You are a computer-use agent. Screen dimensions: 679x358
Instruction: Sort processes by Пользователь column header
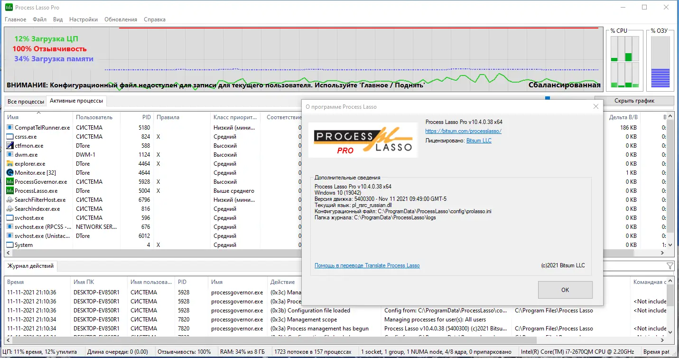click(96, 117)
